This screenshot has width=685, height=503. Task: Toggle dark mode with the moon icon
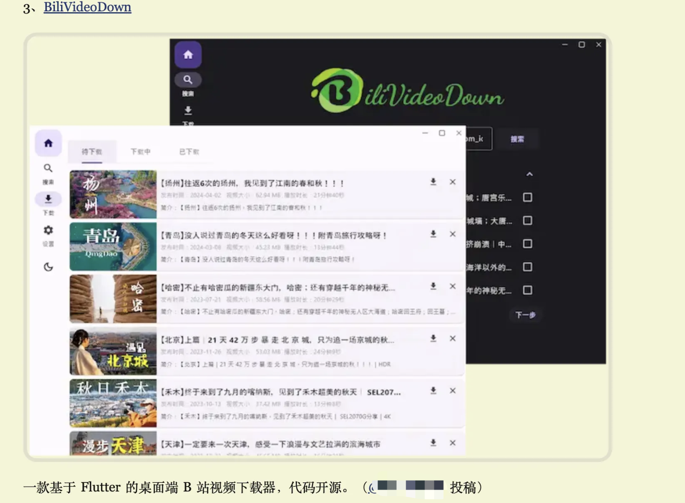[x=48, y=267]
